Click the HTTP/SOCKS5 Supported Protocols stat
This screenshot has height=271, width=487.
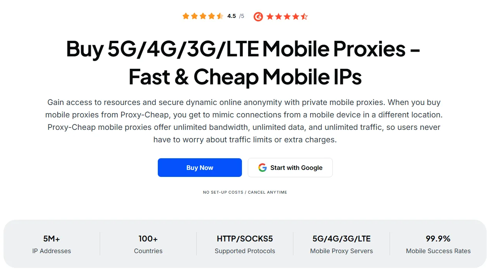click(245, 244)
